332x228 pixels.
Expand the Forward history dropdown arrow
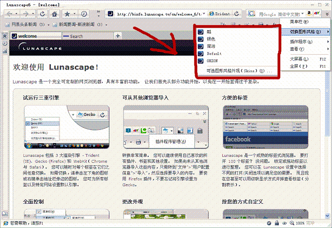(x=33, y=14)
